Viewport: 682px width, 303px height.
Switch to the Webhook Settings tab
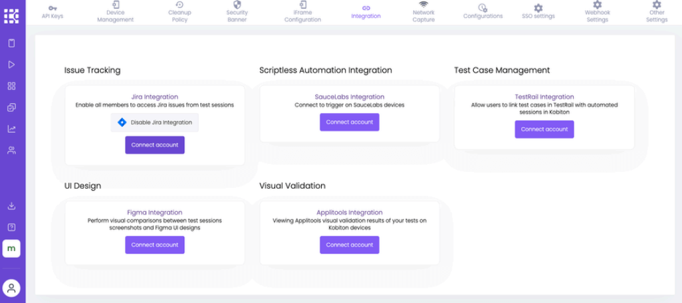coord(597,16)
